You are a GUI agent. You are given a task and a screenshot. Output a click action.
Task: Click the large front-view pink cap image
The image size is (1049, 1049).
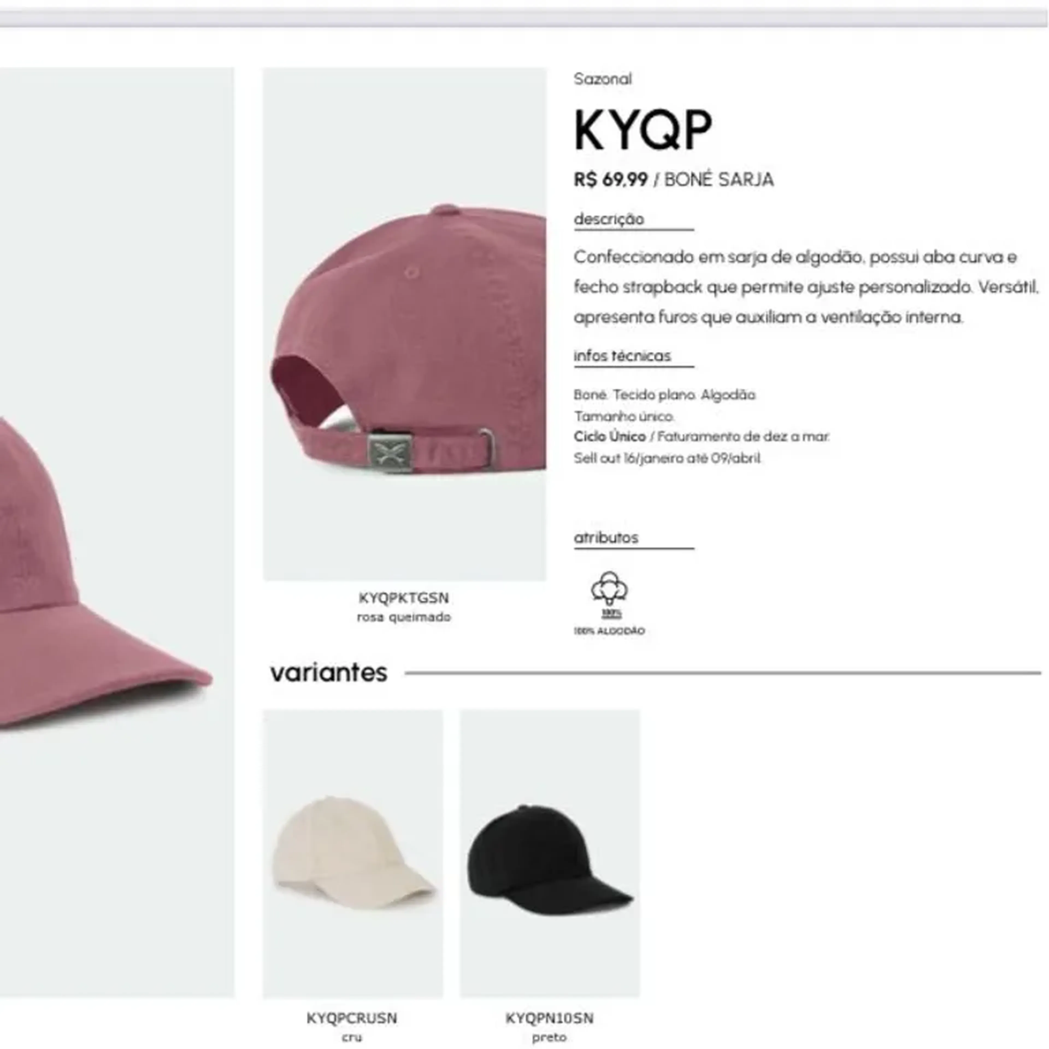pos(117,533)
